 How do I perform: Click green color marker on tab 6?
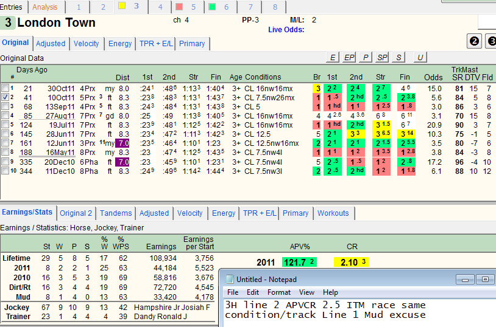(x=212, y=7)
